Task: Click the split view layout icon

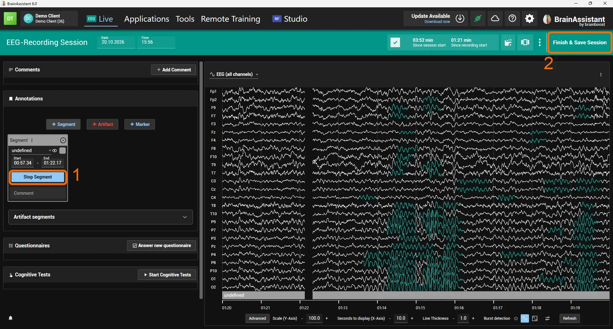Action: click(x=525, y=42)
